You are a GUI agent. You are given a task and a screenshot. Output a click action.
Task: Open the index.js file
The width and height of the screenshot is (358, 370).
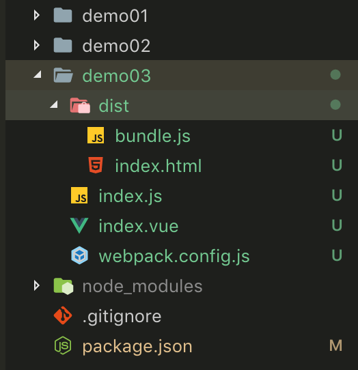coord(130,197)
